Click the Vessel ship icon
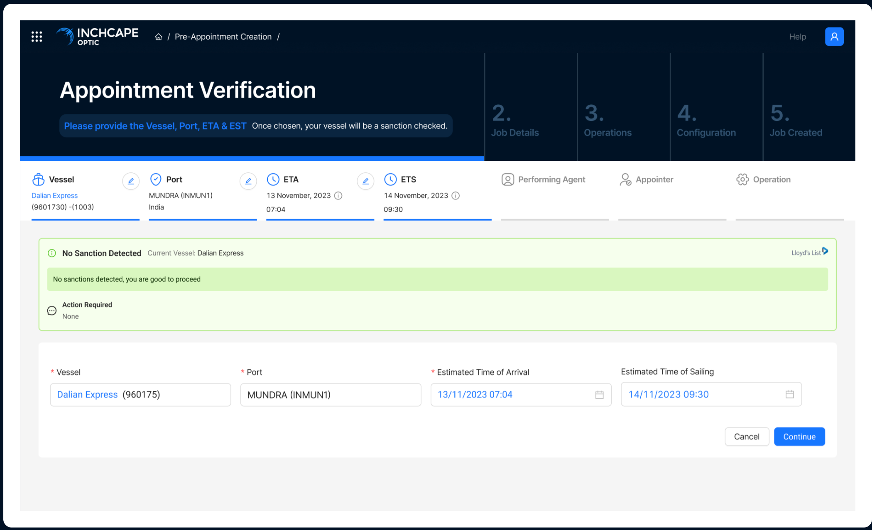The width and height of the screenshot is (872, 530). click(38, 179)
